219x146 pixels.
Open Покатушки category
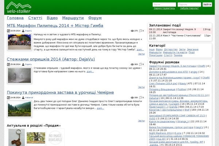tap(156, 55)
